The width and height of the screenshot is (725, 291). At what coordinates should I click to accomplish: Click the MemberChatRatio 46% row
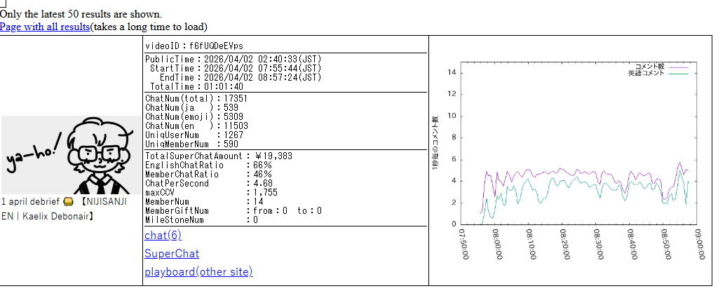(x=208, y=175)
